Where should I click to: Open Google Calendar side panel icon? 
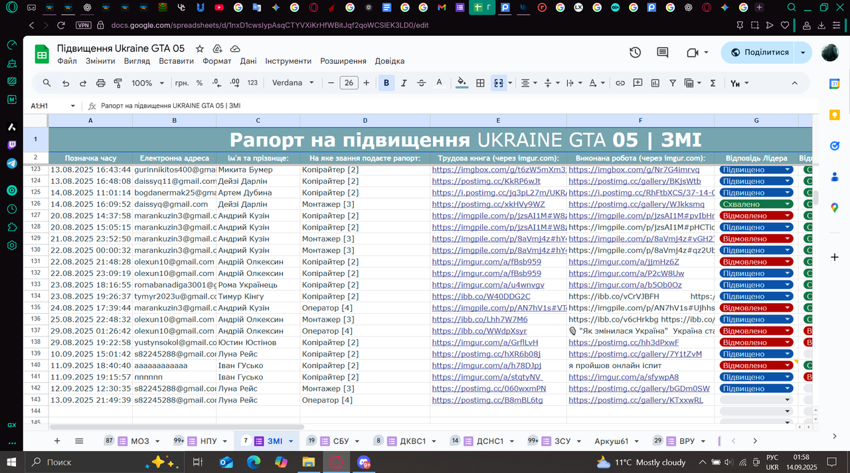click(835, 84)
